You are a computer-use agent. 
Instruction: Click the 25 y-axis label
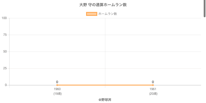click(x=5, y=68)
